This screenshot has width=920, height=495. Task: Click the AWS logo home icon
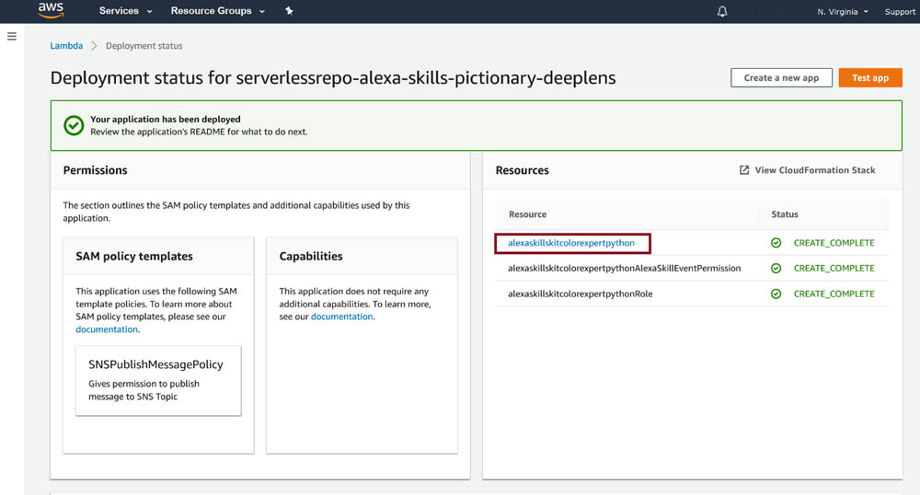click(51, 10)
